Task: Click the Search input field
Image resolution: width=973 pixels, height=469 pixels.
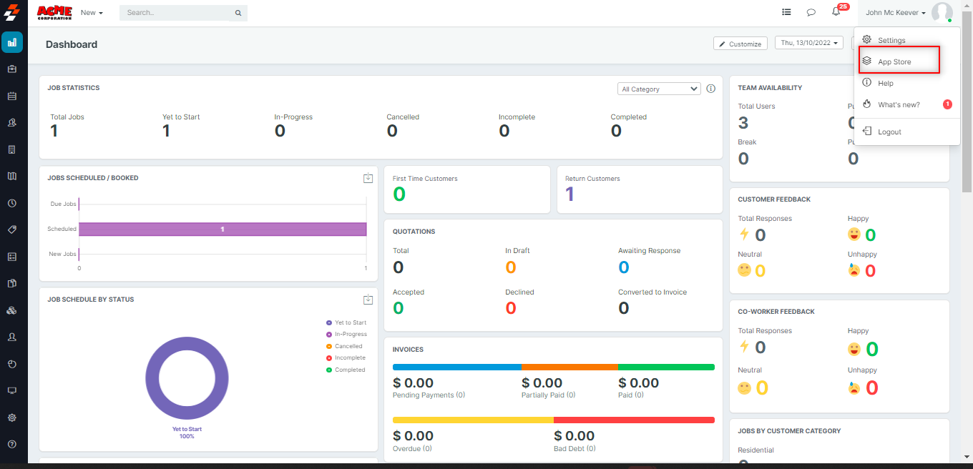Action: [179, 13]
